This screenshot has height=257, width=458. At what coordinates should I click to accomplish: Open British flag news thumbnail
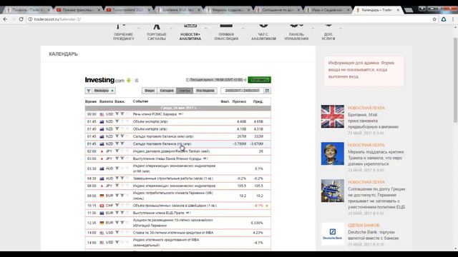pos(332,116)
